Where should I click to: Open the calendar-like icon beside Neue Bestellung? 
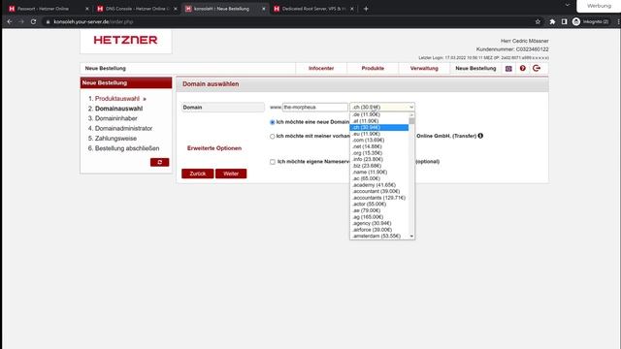508,69
